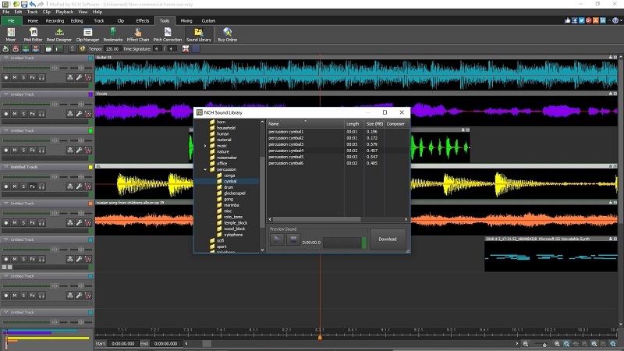
Task: Open the Playback menu
Action: (65, 12)
